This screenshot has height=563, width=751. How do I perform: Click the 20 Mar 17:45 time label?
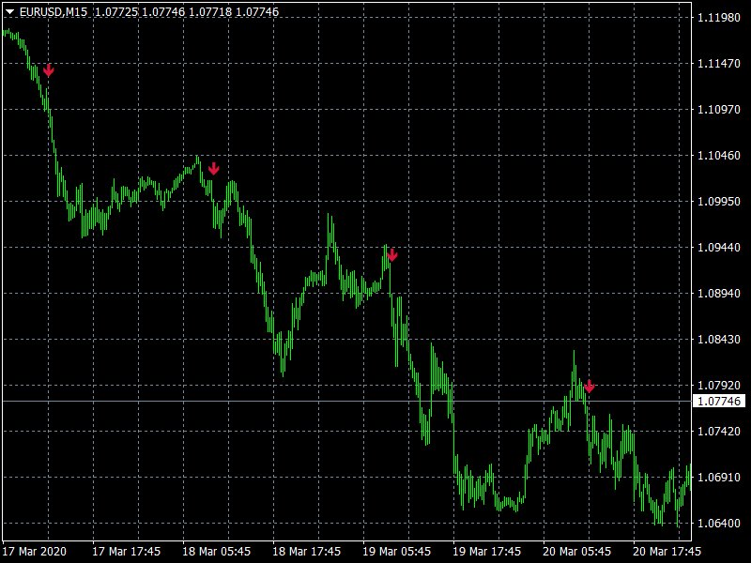(667, 552)
